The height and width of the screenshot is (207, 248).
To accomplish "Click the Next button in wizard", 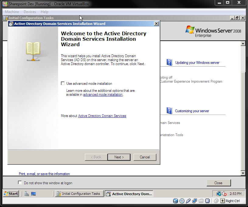I will (119, 157).
